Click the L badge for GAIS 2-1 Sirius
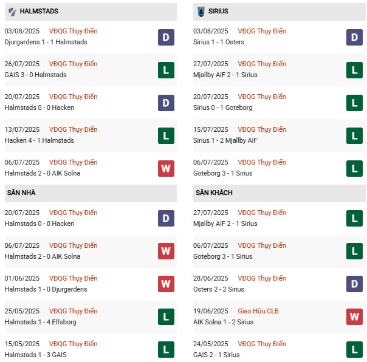The height and width of the screenshot is (362, 367). [x=354, y=350]
